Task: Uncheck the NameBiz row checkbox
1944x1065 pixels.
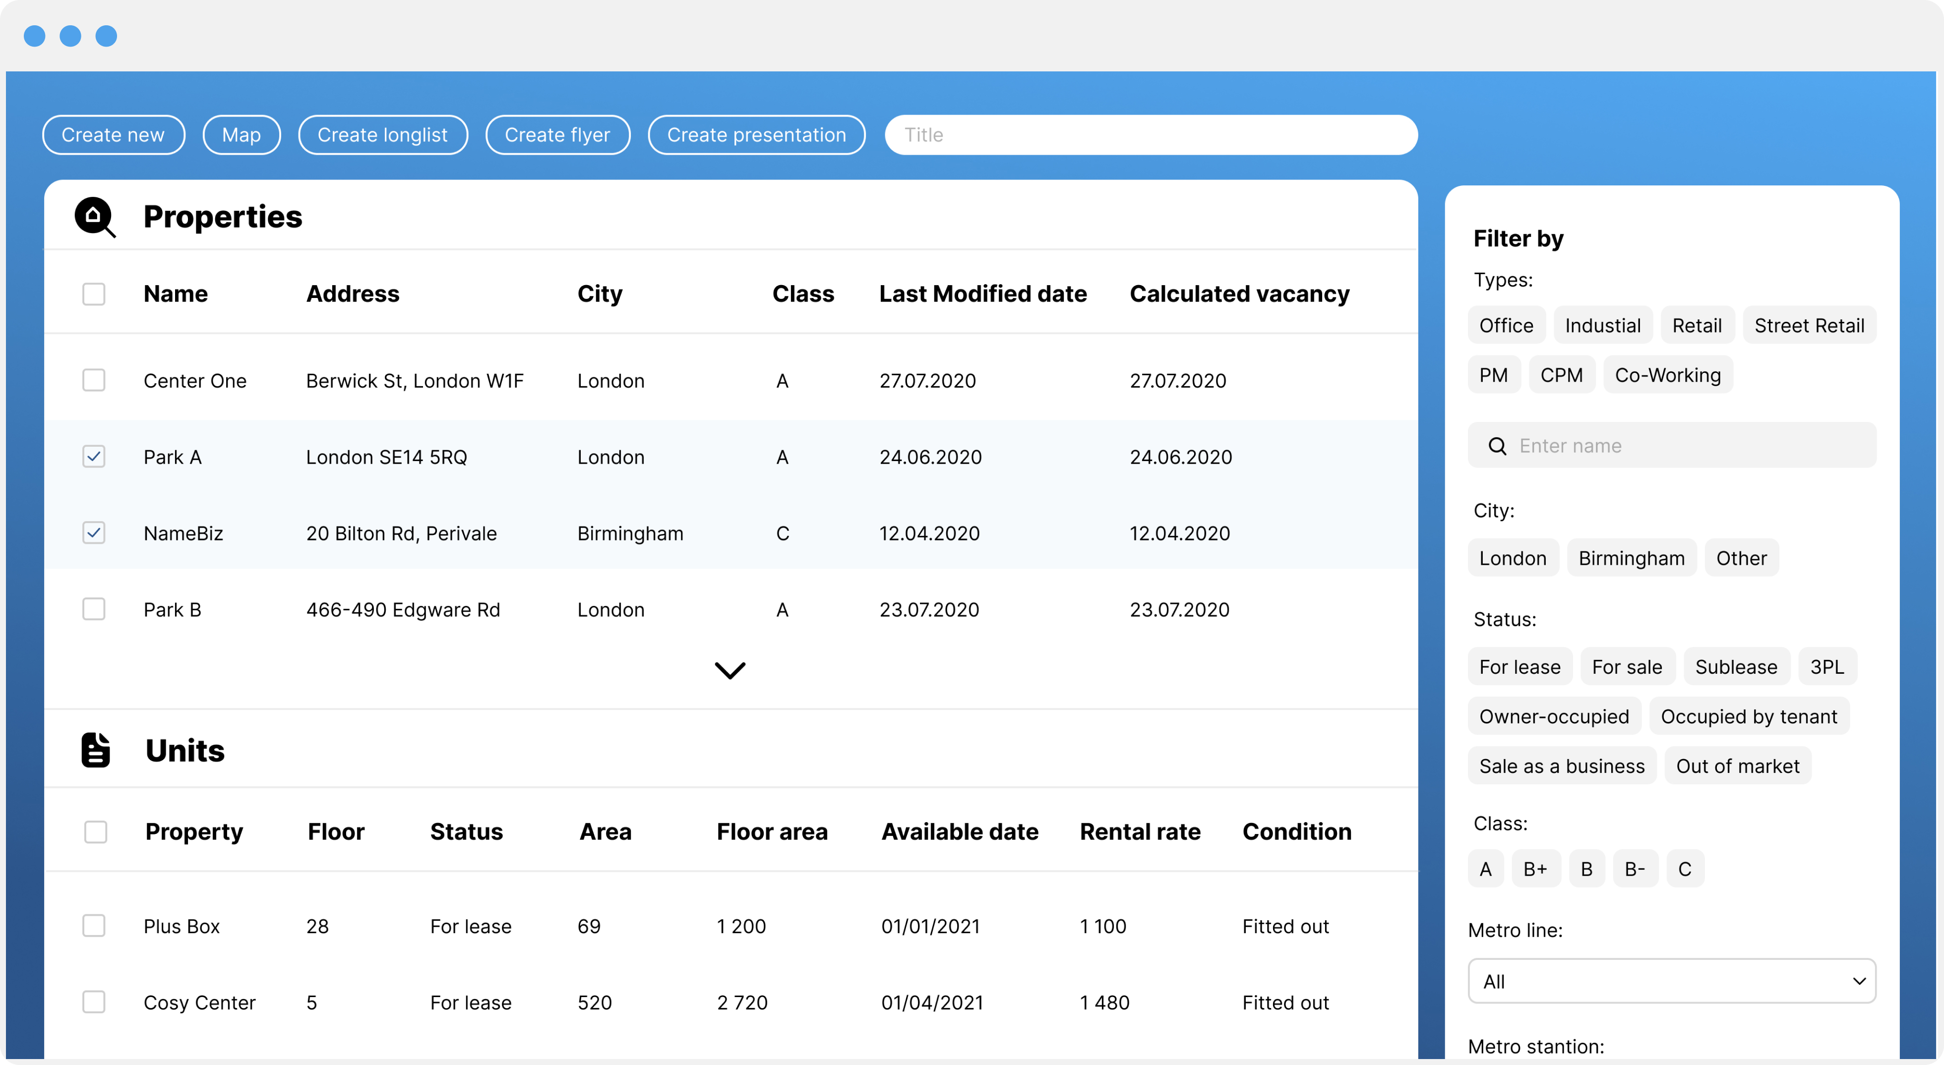Action: (94, 532)
